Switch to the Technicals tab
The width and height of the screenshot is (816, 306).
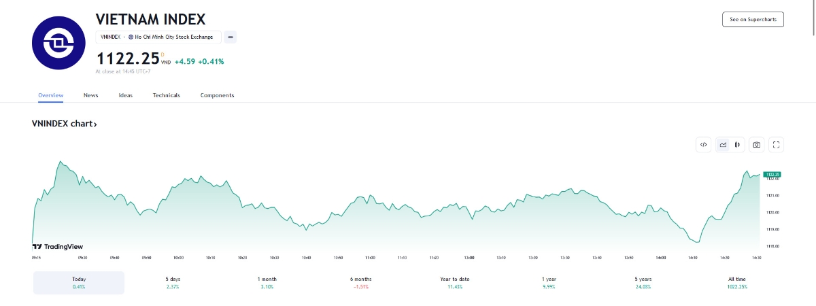pyautogui.click(x=167, y=95)
